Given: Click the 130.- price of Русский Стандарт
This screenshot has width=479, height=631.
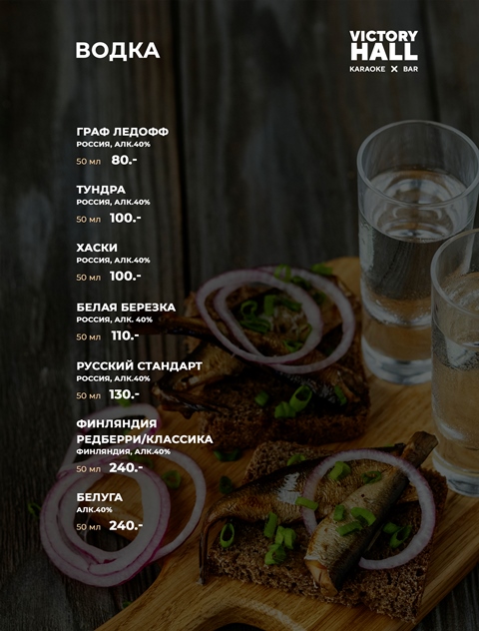Looking at the screenshot, I should pyautogui.click(x=125, y=394).
